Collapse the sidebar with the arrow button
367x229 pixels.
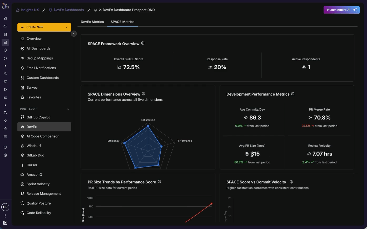(74, 33)
